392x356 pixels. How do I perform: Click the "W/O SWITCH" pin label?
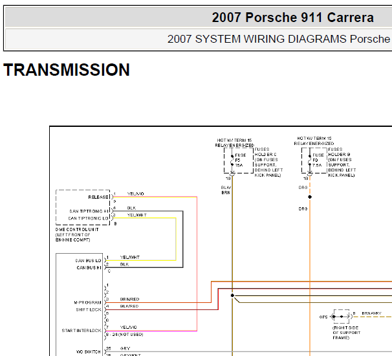click(88, 351)
